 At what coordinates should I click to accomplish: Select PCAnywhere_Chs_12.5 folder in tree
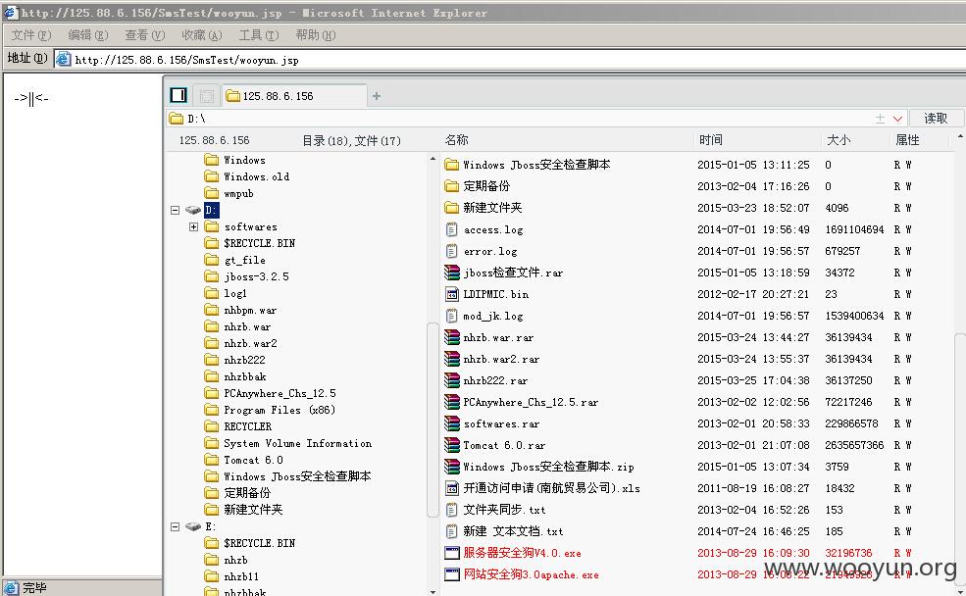coord(280,393)
